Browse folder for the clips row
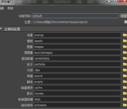The width and height of the screenshot is (127, 109). [x=125, y=70]
